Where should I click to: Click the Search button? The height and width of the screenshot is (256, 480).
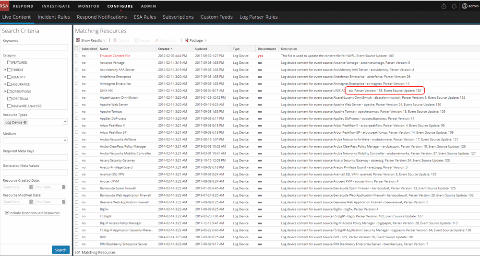click(x=60, y=250)
